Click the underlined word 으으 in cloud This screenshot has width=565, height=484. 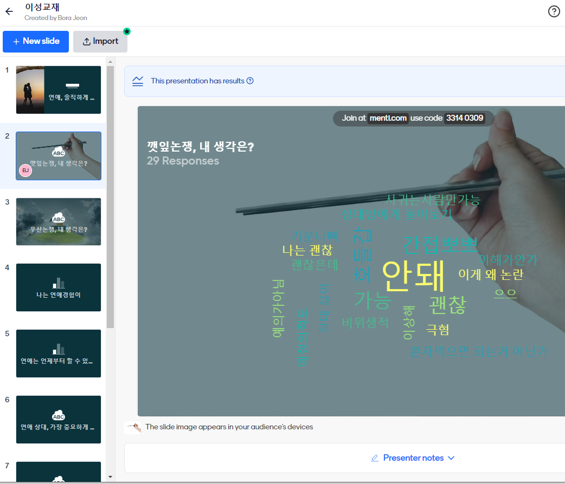pos(505,293)
